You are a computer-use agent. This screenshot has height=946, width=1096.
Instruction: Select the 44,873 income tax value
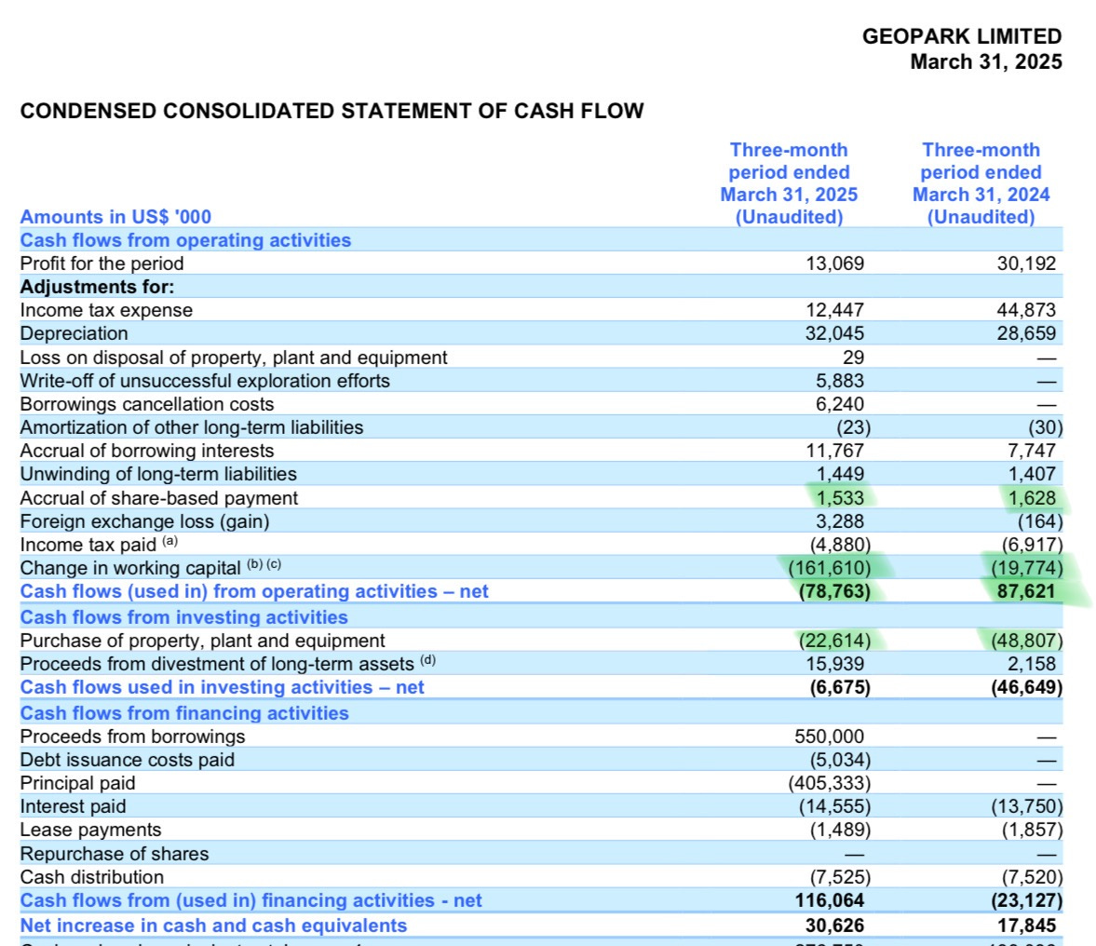point(1026,310)
